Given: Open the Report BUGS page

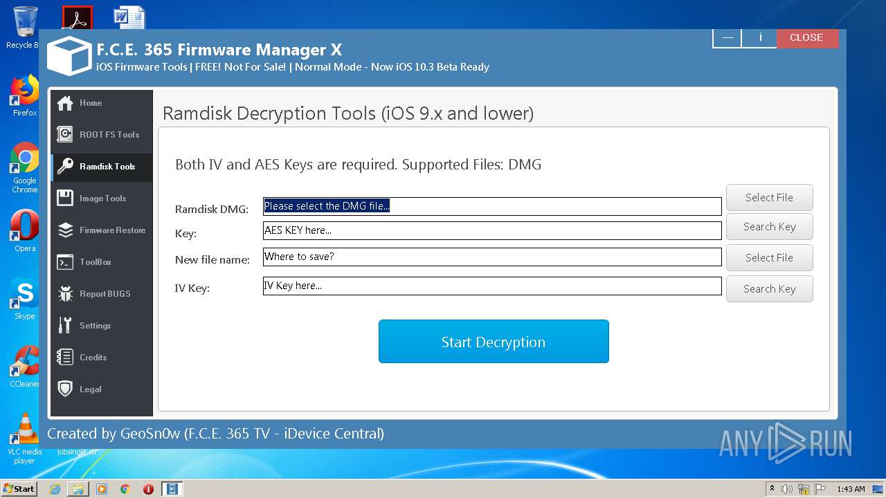Looking at the screenshot, I should (x=102, y=294).
